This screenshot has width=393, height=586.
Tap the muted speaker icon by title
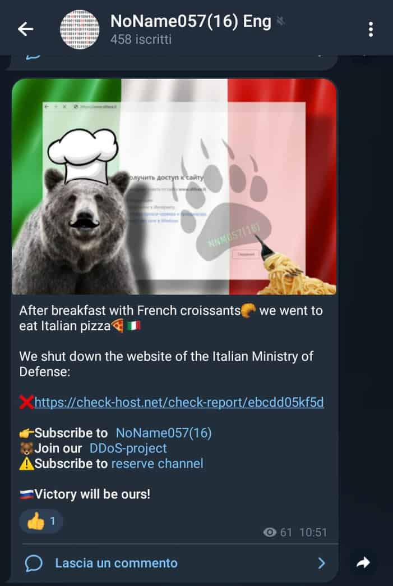click(280, 21)
